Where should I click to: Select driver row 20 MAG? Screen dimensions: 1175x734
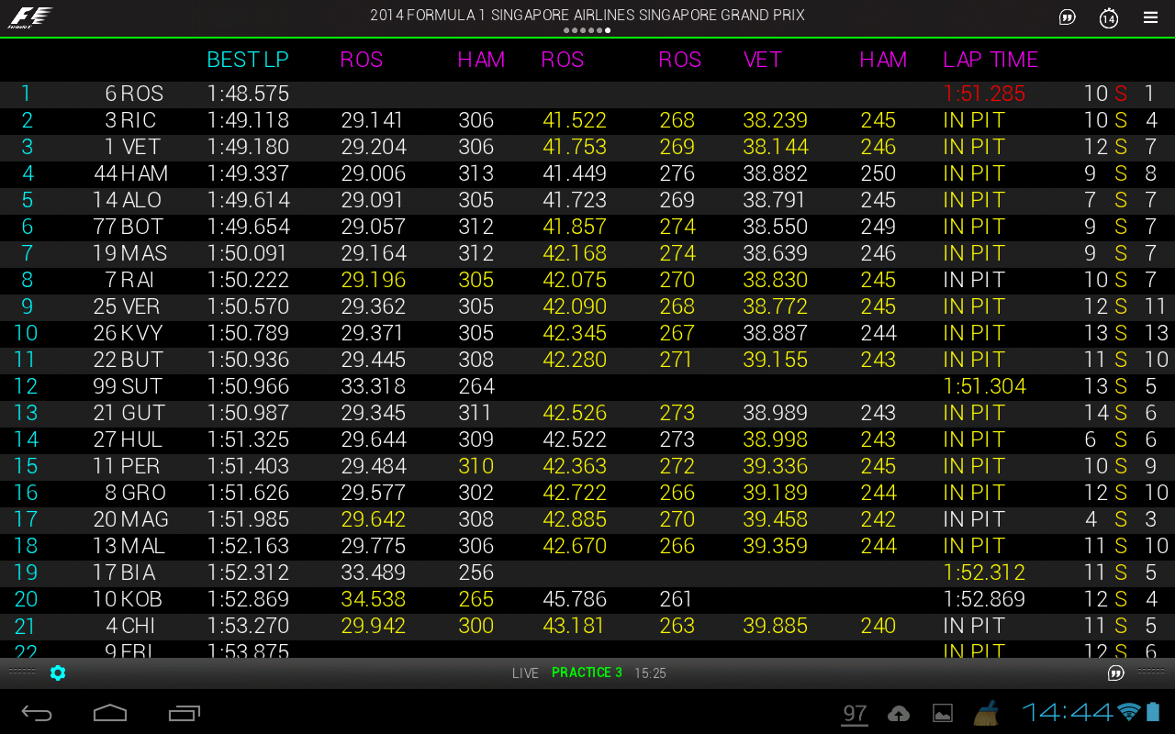587,519
